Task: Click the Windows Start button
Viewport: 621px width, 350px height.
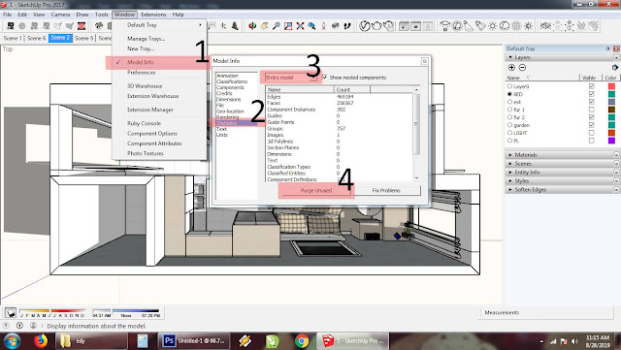Action: tap(12, 341)
